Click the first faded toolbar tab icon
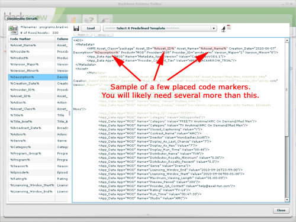This screenshot has width=296, height=222. [x=73, y=20]
